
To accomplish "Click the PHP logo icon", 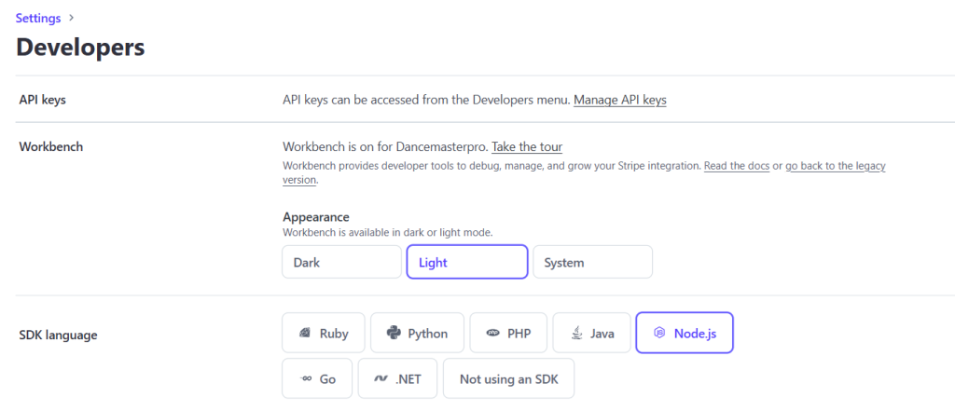I will tap(492, 333).
